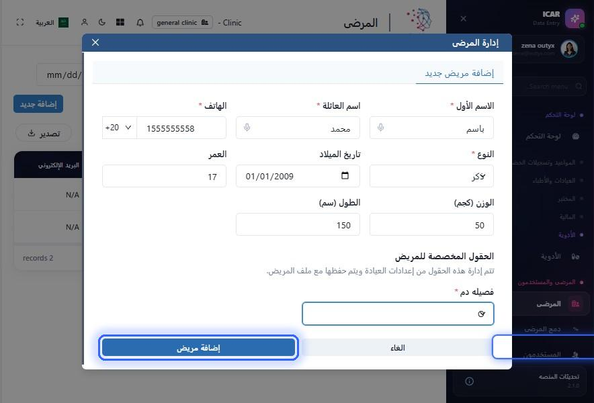Open المستخدمون users menu item
The width and height of the screenshot is (594, 403).
tap(542, 355)
